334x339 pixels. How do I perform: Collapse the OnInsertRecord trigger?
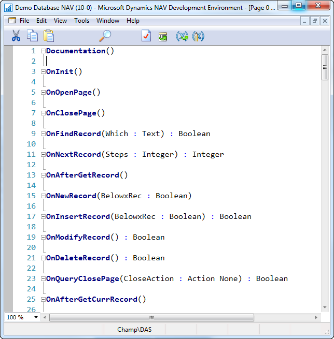tap(44, 217)
